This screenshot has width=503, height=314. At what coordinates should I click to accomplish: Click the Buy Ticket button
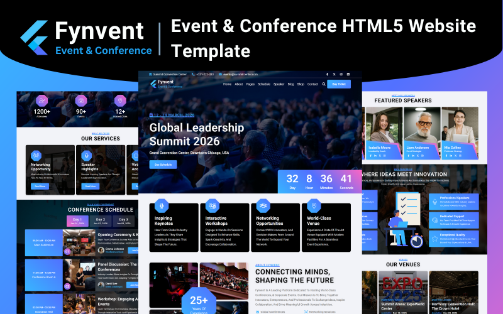pyautogui.click(x=339, y=84)
